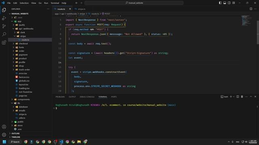The width and height of the screenshot is (259, 145).
Task: Click the code minimap preview
Action: point(247,21)
